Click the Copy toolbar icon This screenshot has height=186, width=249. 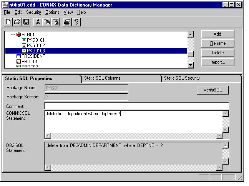(x=46, y=22)
